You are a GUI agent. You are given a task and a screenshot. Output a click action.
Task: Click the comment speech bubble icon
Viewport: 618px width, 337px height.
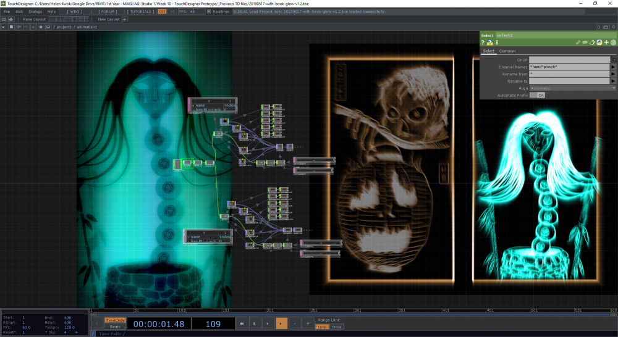585,43
